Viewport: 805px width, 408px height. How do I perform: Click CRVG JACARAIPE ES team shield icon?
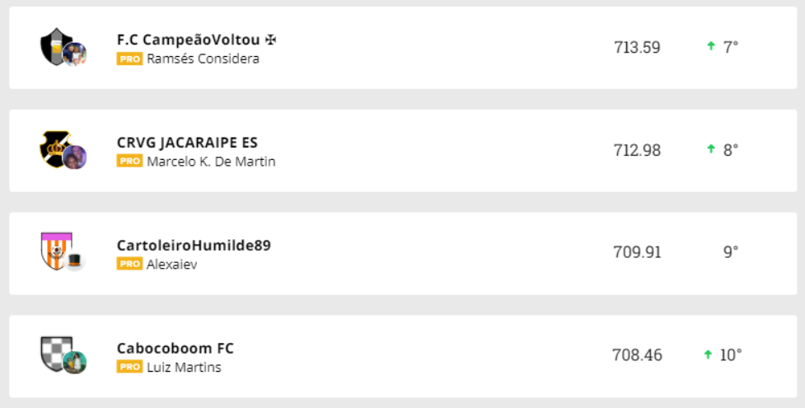click(x=56, y=149)
